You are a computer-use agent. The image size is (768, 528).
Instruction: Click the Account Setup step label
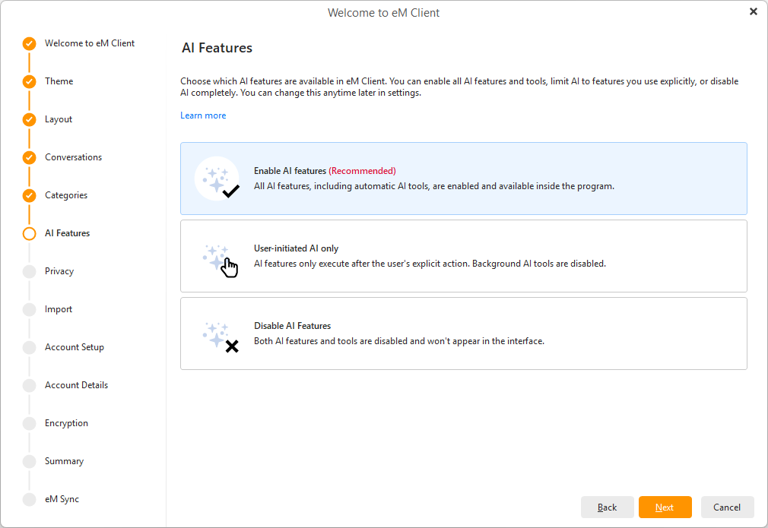pyautogui.click(x=75, y=347)
